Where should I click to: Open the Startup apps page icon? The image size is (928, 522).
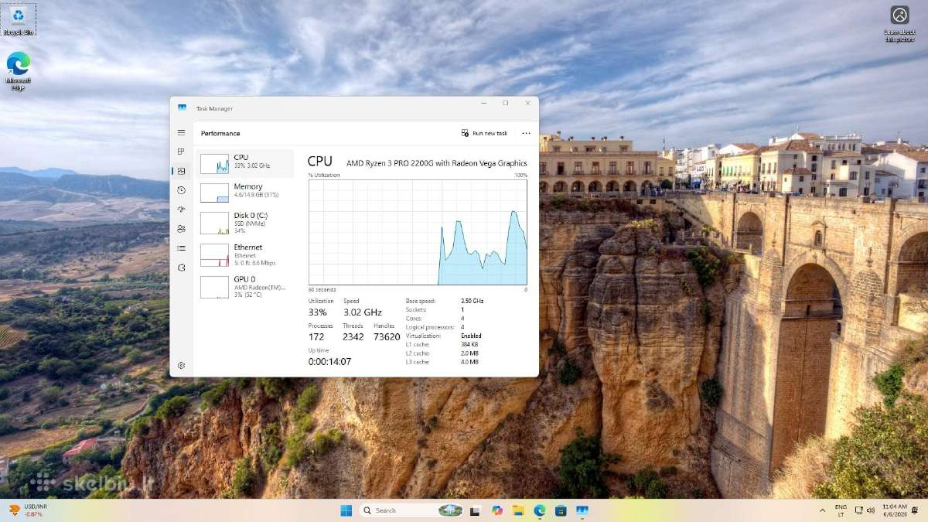[x=181, y=210]
